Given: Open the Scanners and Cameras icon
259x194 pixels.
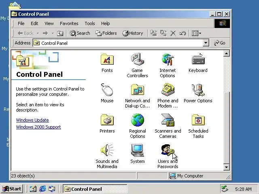Looking at the screenshot, I should pos(168,120).
